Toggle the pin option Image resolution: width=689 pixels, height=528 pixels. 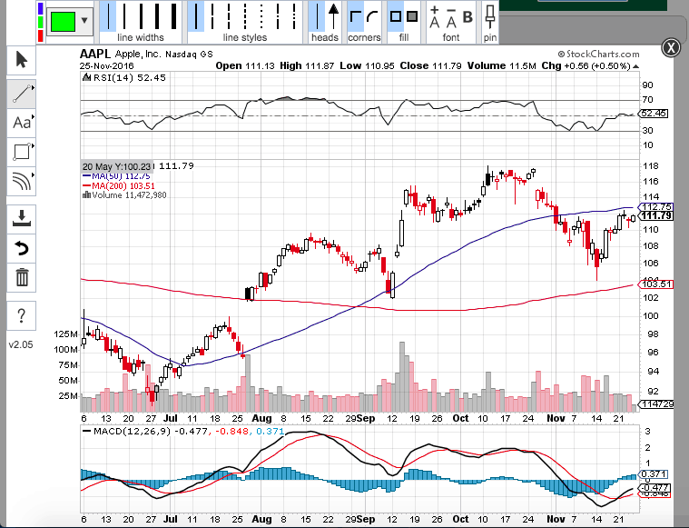490,17
